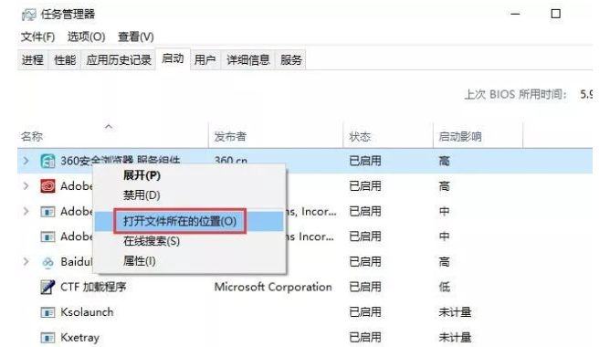Click the red Adobe Creative Cloud icon
The width and height of the screenshot is (610, 347).
point(47,186)
